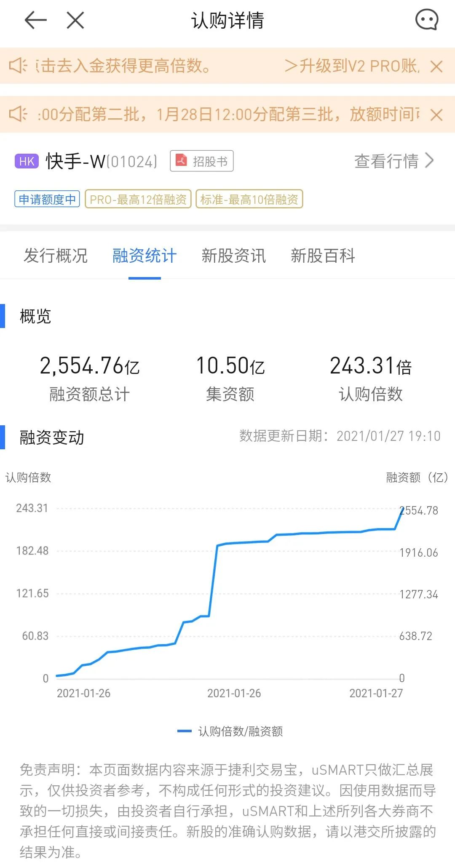The height and width of the screenshot is (867, 455).
Task: Switch to 新股百科 tab
Action: 323,256
